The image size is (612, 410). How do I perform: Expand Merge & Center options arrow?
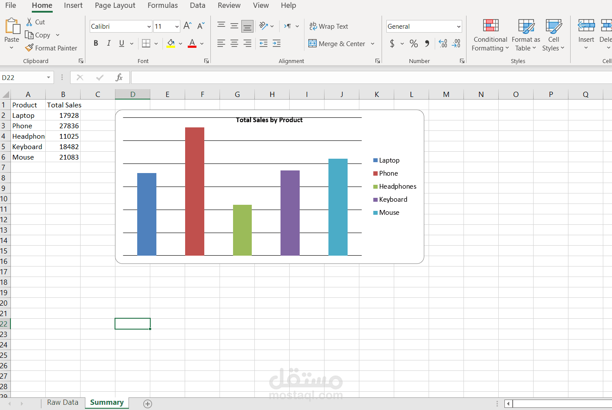point(372,43)
